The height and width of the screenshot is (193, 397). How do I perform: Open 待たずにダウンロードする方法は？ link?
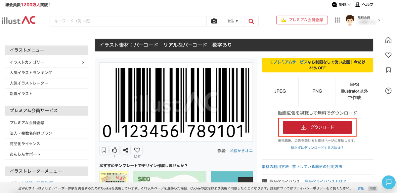point(317,148)
